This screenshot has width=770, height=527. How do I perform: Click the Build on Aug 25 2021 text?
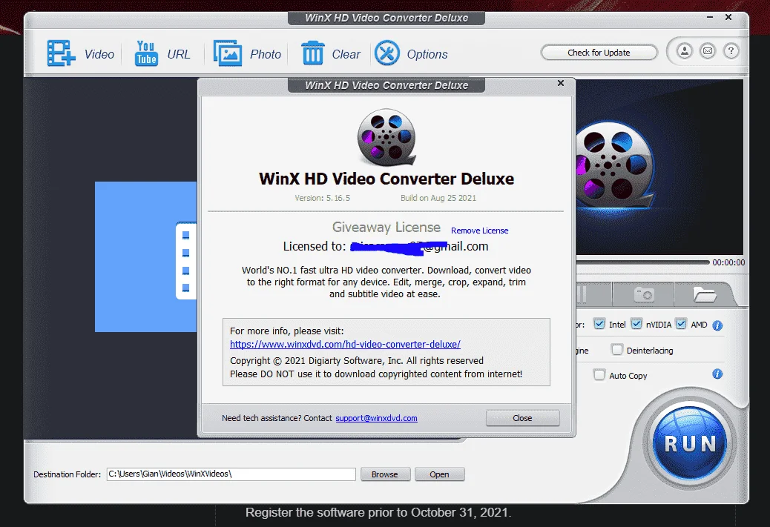(438, 198)
